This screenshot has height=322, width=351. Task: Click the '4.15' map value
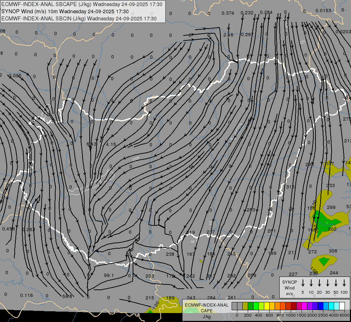111,145
